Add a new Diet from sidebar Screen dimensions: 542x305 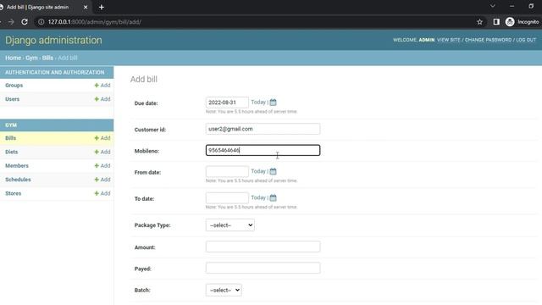tap(102, 152)
